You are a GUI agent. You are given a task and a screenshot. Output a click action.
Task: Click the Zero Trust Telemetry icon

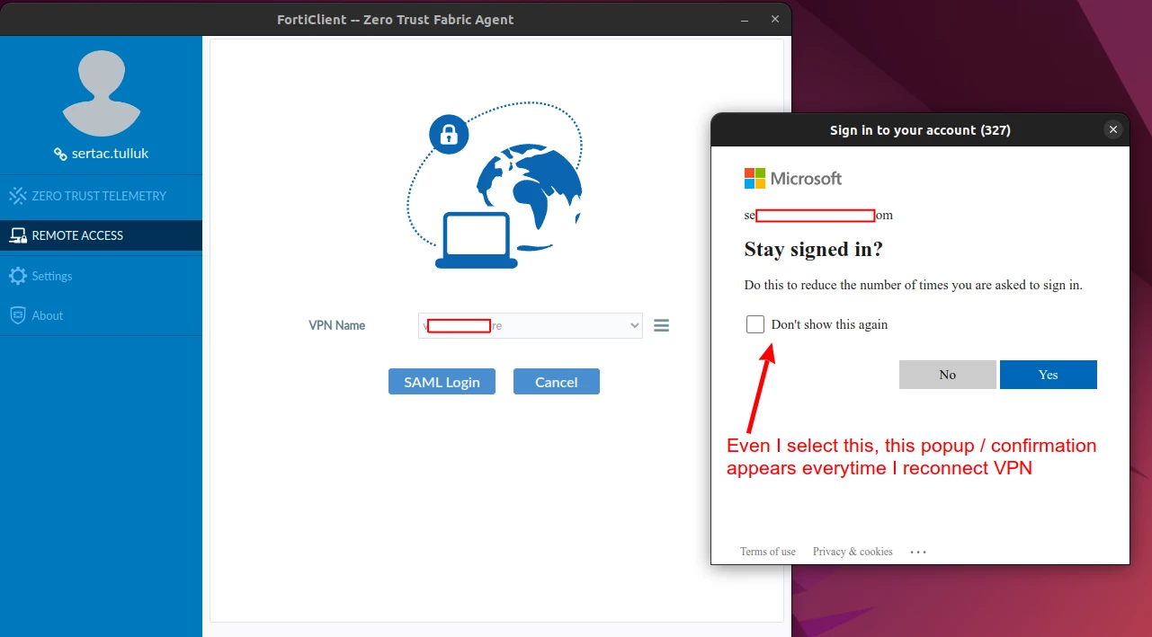click(17, 196)
